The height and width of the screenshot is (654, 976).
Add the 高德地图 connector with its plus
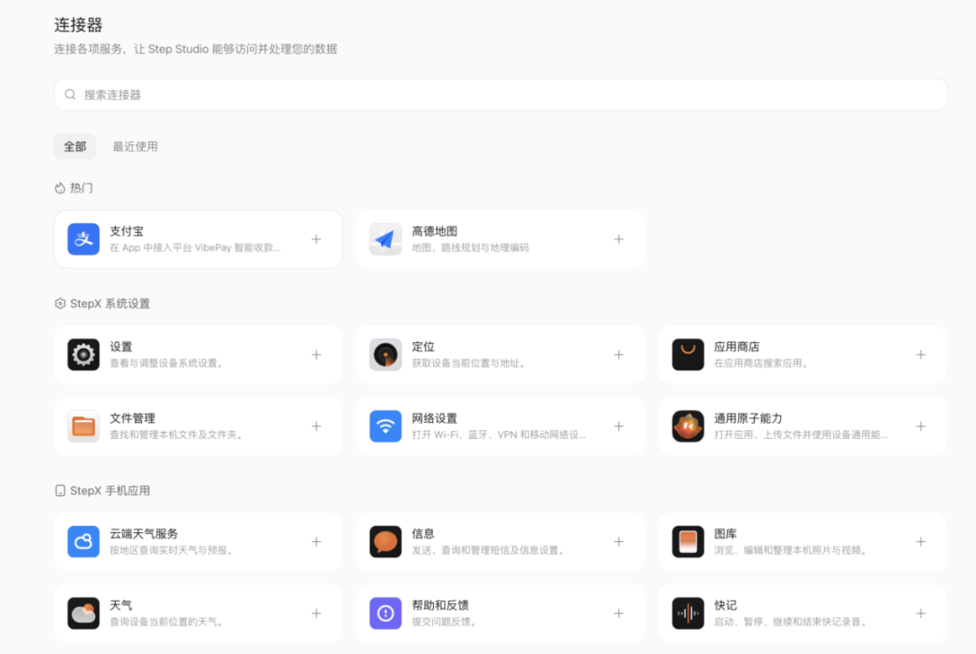pos(619,239)
